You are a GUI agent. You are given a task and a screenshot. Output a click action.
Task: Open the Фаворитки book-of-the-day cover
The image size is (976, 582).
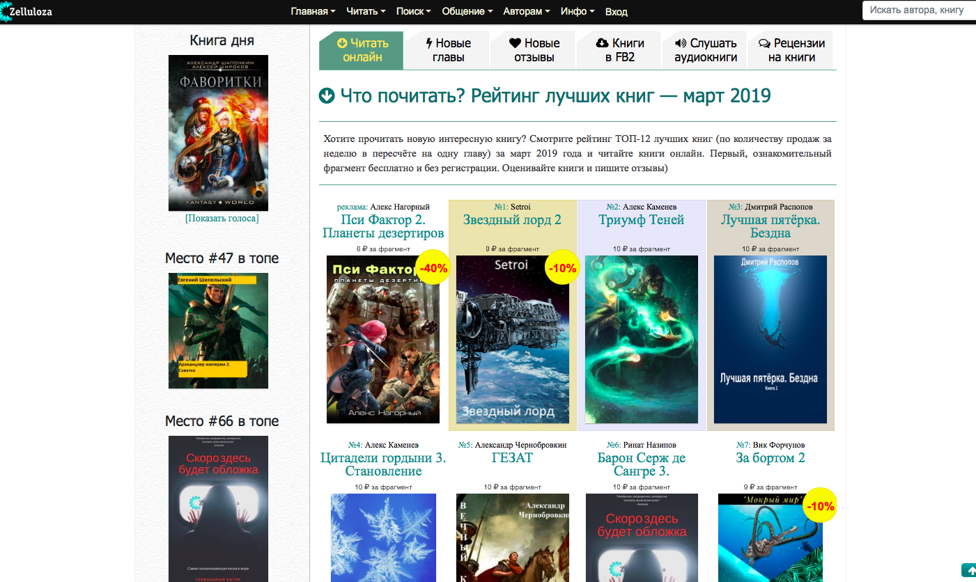[x=218, y=133]
